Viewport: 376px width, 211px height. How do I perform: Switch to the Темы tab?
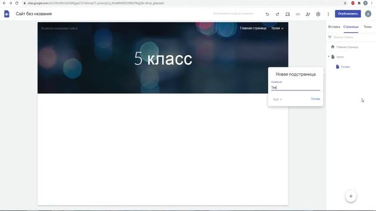click(x=367, y=27)
